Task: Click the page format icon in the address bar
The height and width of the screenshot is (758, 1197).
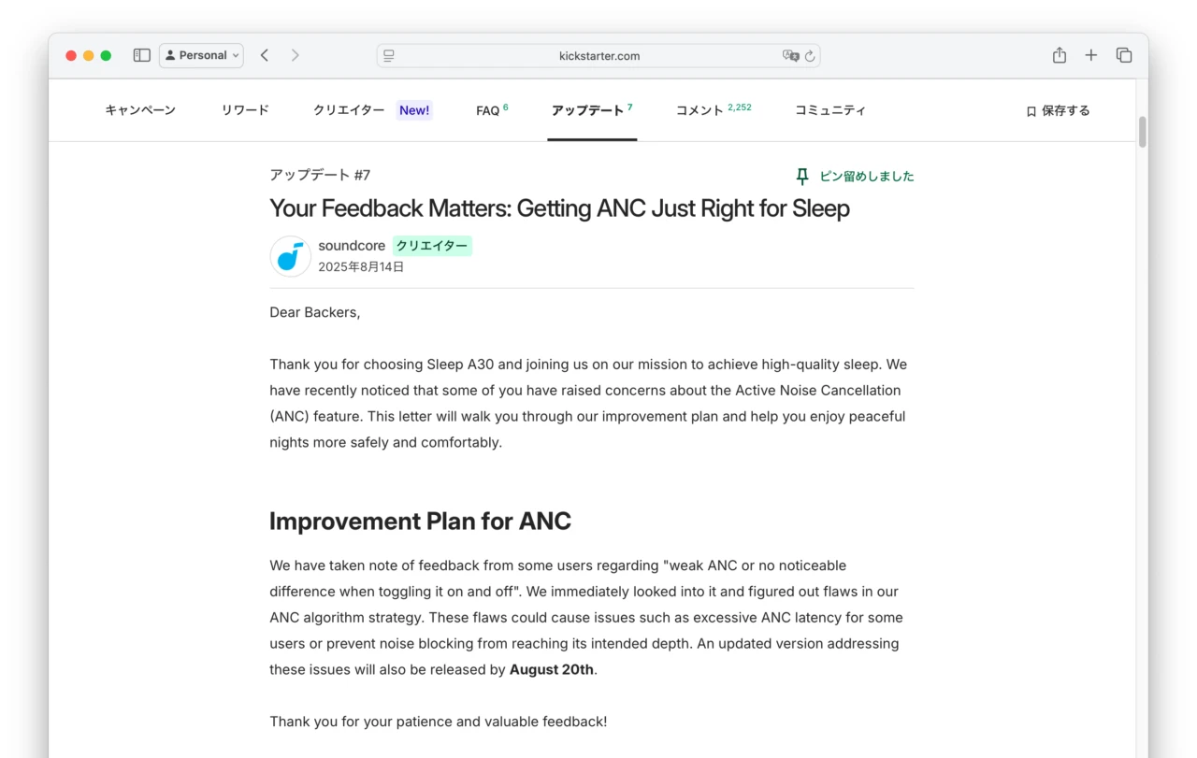Action: tap(387, 55)
